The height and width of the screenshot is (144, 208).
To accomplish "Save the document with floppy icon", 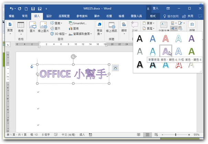I will point(33,9).
